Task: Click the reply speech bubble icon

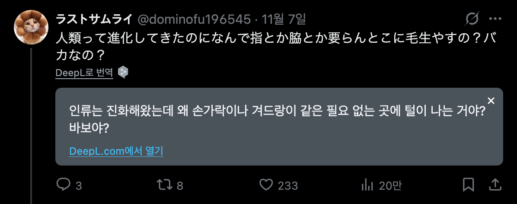Action: (63, 185)
